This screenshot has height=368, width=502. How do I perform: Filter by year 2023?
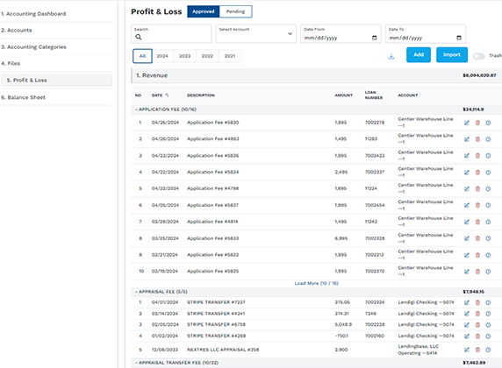pyautogui.click(x=184, y=56)
